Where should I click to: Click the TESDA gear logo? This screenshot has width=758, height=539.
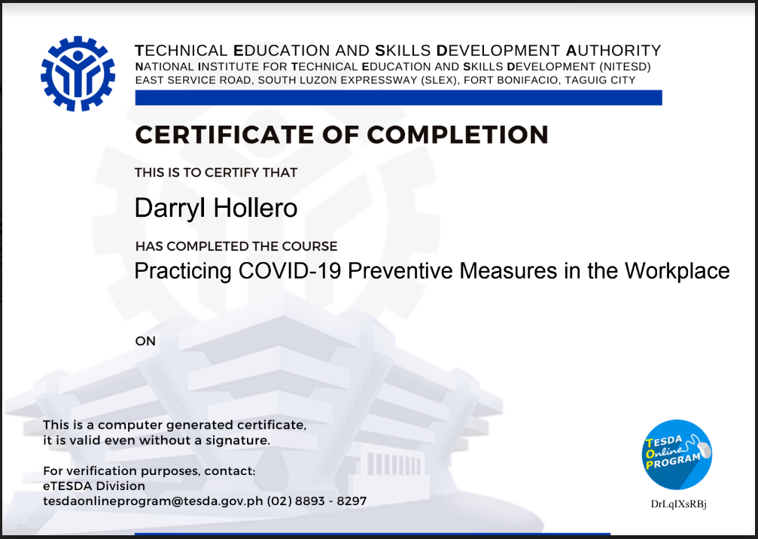coord(78,73)
